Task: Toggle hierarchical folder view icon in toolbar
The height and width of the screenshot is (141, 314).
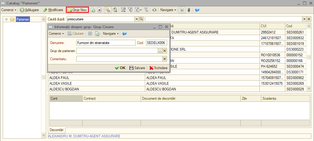Action: pyautogui.click(x=108, y=10)
